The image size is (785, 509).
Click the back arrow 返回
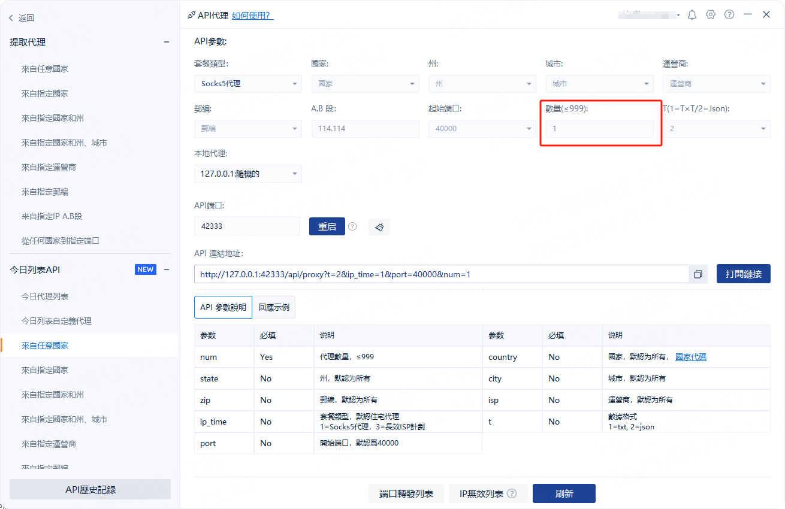tap(22, 18)
